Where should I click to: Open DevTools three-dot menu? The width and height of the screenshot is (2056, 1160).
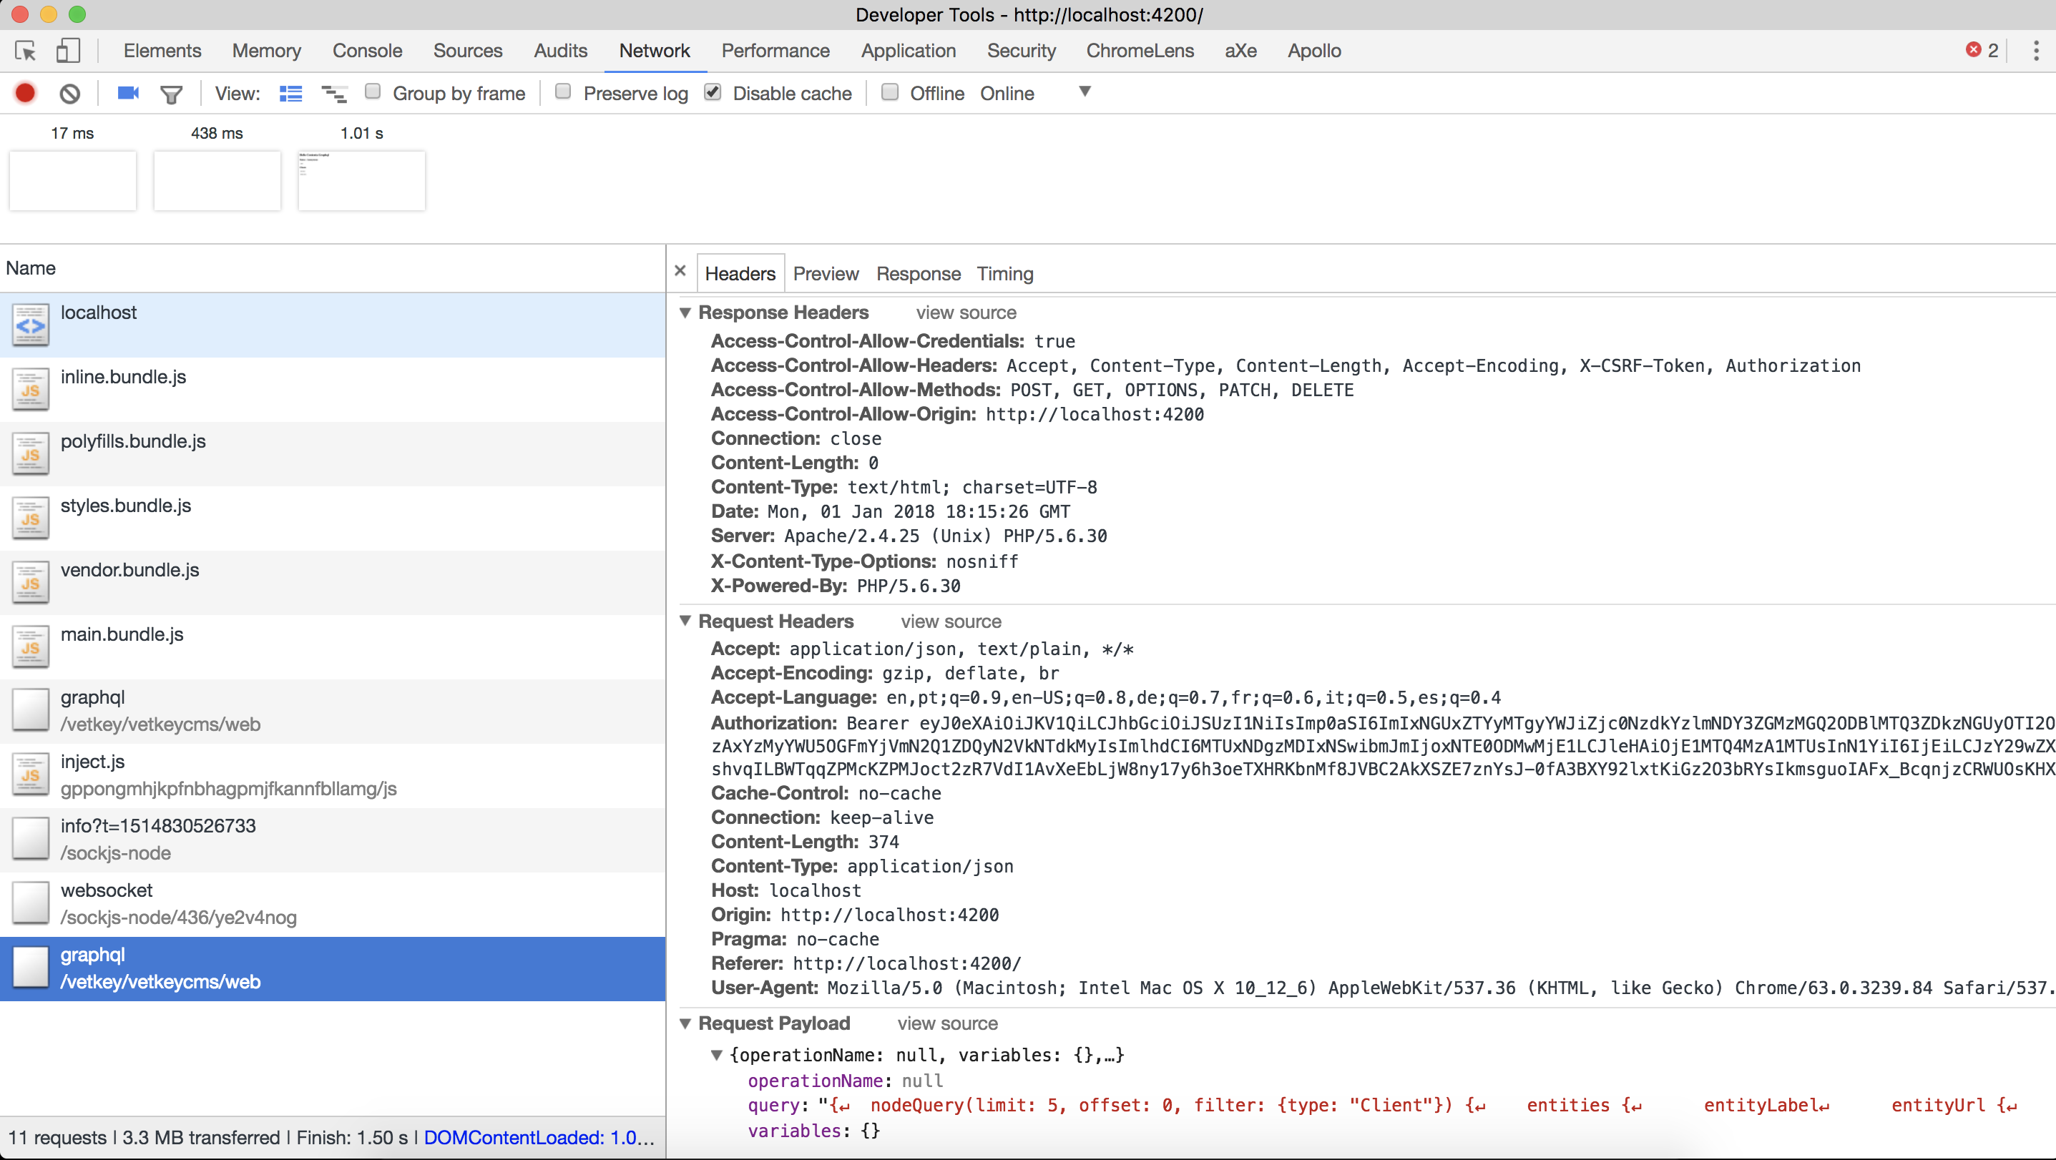click(x=2035, y=51)
